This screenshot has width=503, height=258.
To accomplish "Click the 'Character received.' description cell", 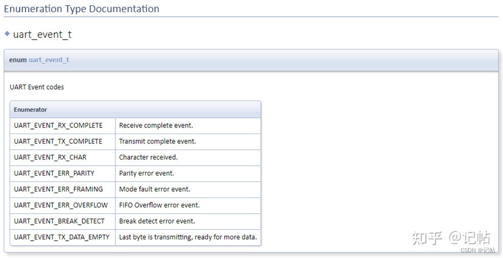I will (148, 157).
